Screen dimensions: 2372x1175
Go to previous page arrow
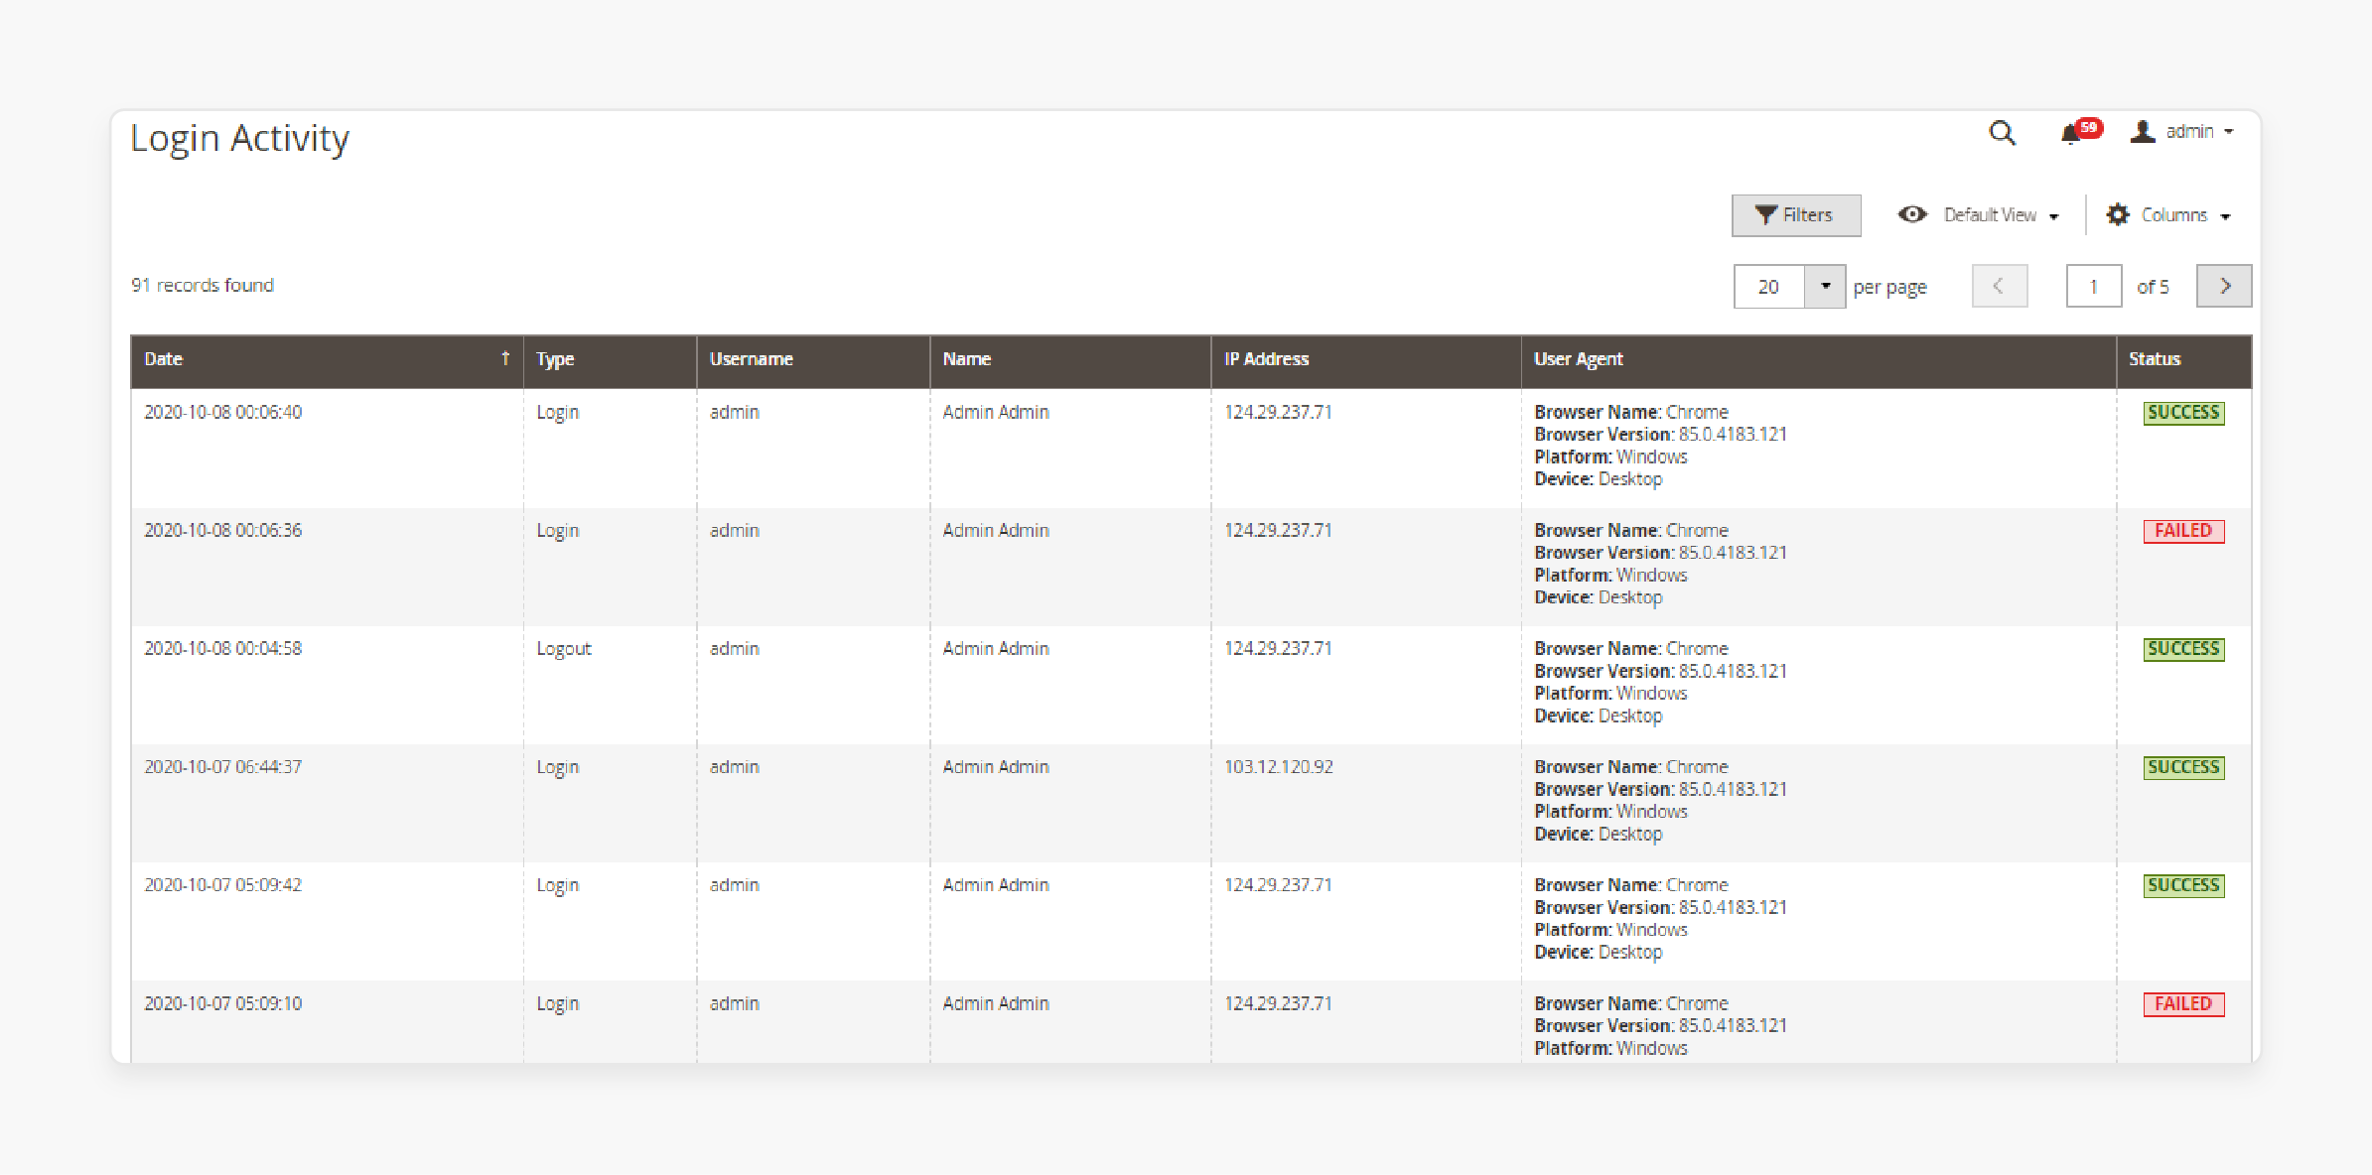pos(1999,286)
